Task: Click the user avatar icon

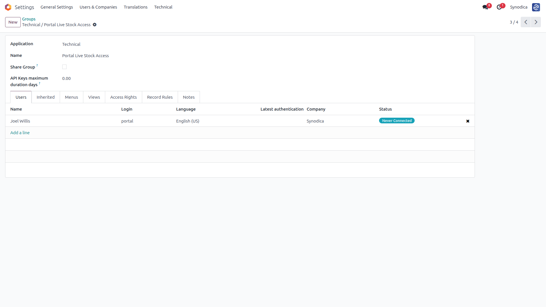Action: [x=536, y=7]
